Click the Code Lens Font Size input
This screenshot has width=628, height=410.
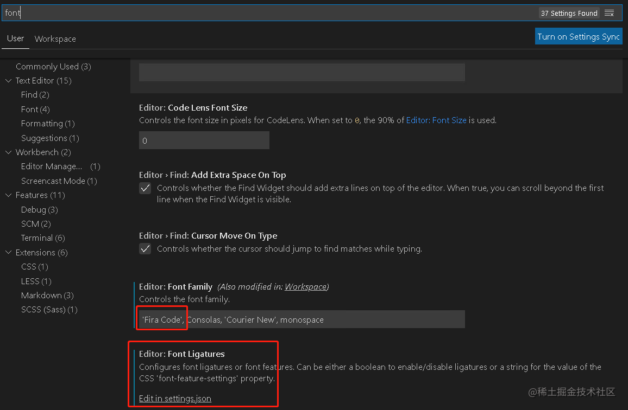pyautogui.click(x=204, y=140)
